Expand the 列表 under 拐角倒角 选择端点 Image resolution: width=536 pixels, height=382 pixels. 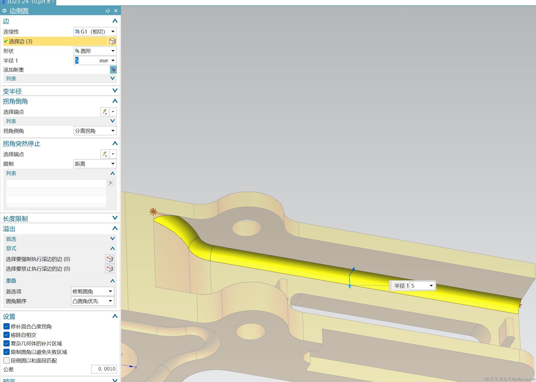[113, 121]
